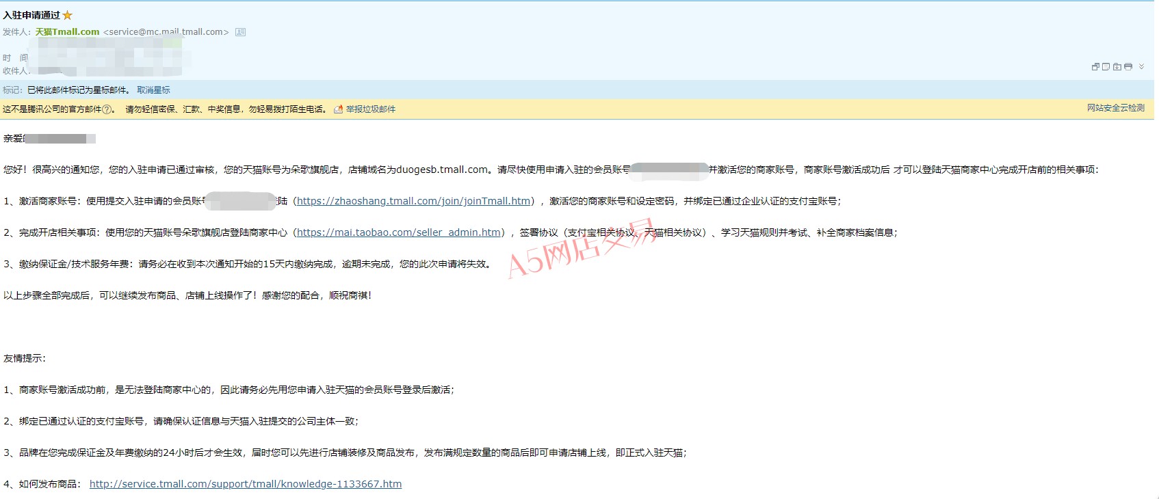Open service.tmall.com knowledge-1133667 link
This screenshot has height=499, width=1159.
(246, 484)
